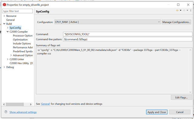Expand the SysConfig tree node
Screen dimensions: 194x119
8,28
